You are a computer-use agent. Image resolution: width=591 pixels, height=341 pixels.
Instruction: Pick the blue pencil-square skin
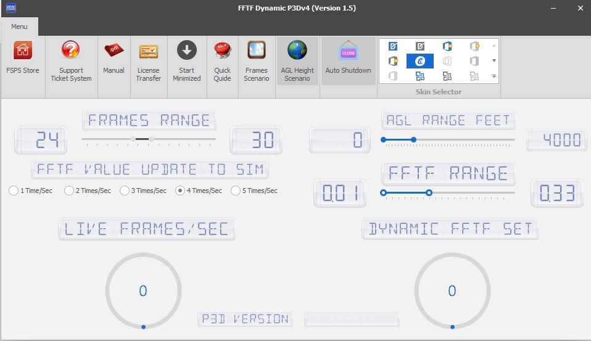(x=393, y=46)
